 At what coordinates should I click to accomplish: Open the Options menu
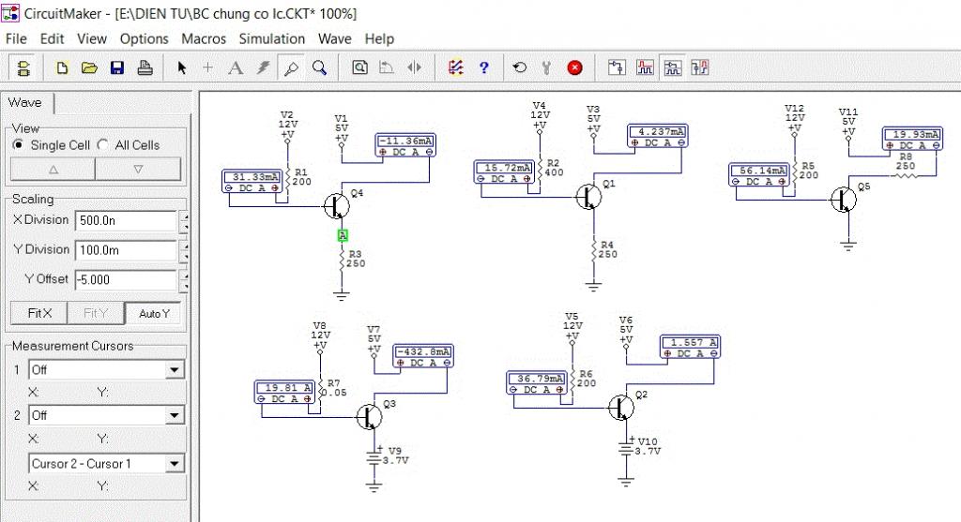pyautogui.click(x=144, y=39)
